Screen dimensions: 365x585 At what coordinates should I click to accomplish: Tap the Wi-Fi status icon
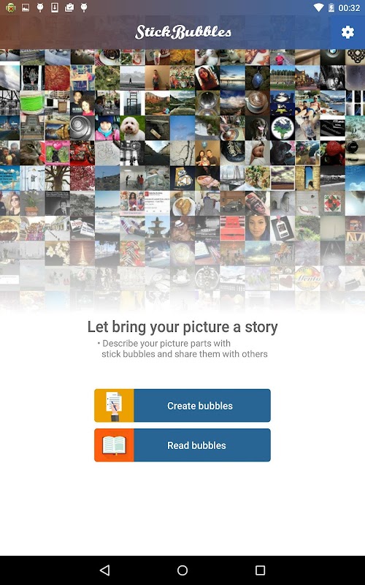pyautogui.click(x=318, y=7)
